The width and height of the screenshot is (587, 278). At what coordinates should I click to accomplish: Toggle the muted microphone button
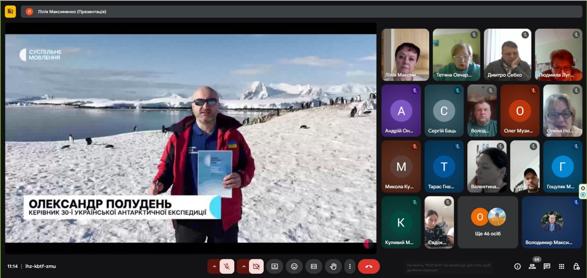click(227, 266)
